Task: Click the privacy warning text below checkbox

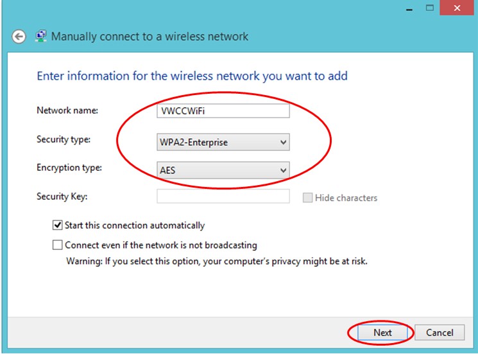Action: (x=217, y=261)
